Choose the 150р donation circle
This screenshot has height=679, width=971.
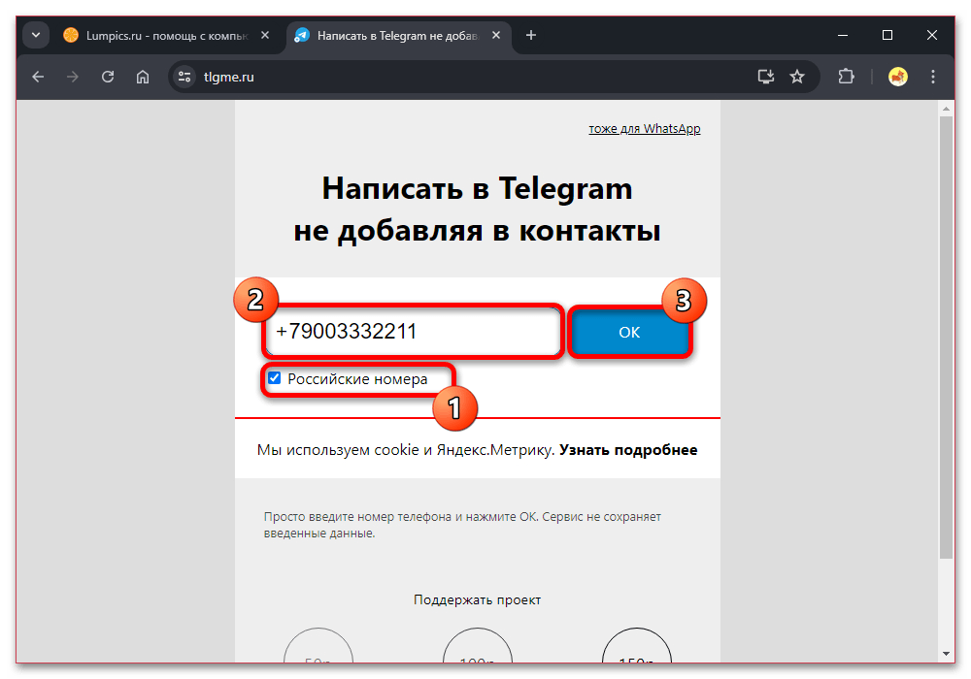click(637, 646)
